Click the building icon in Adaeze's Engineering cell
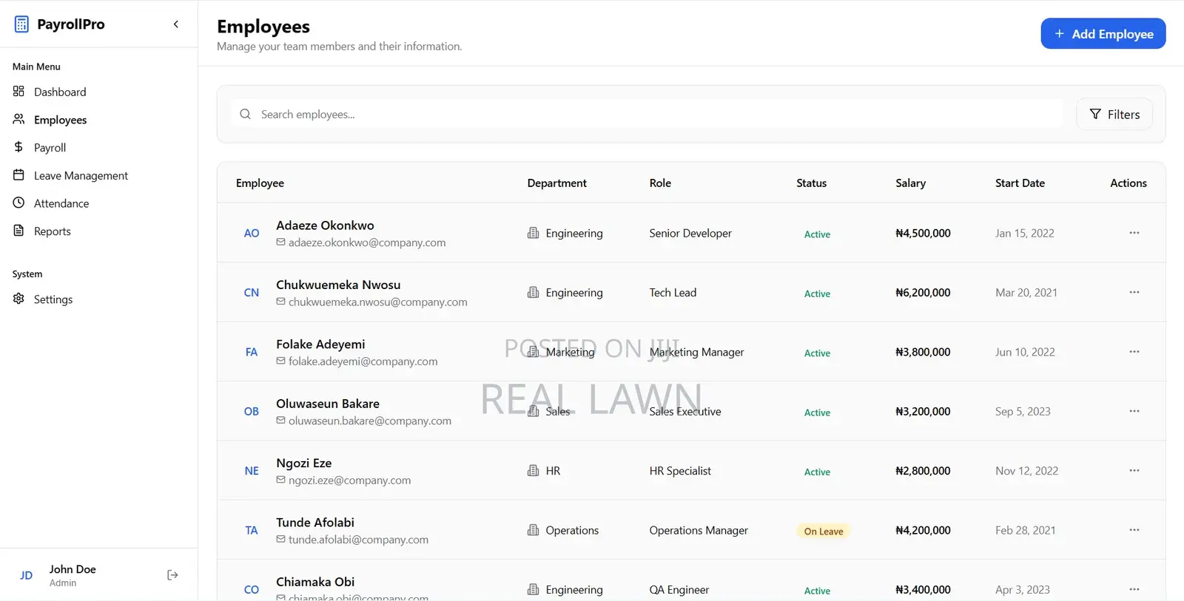The height and width of the screenshot is (601, 1184). pyautogui.click(x=533, y=233)
